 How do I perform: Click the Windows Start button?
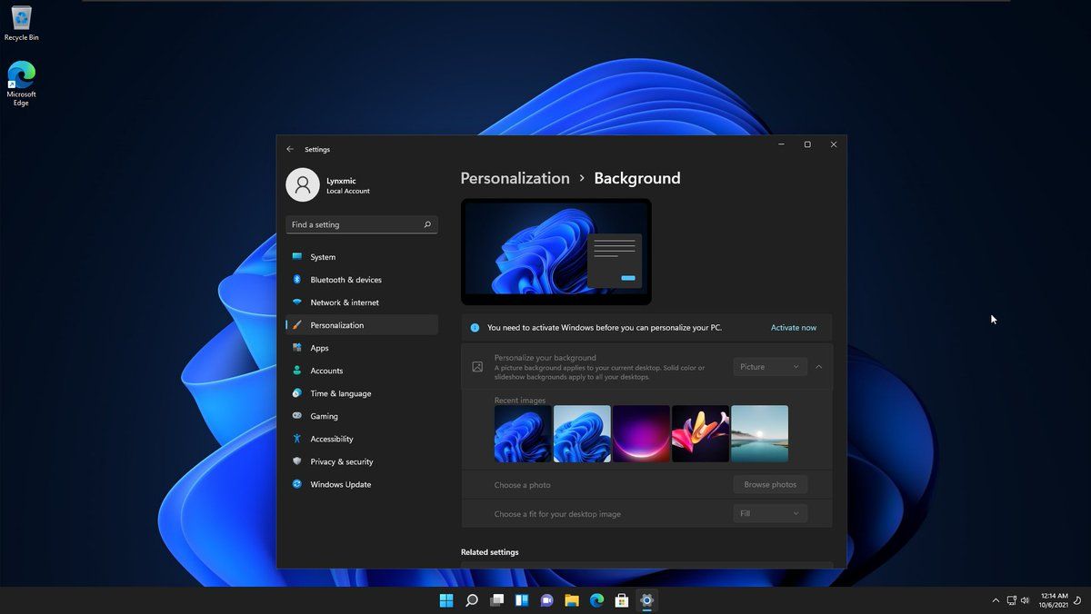point(446,600)
